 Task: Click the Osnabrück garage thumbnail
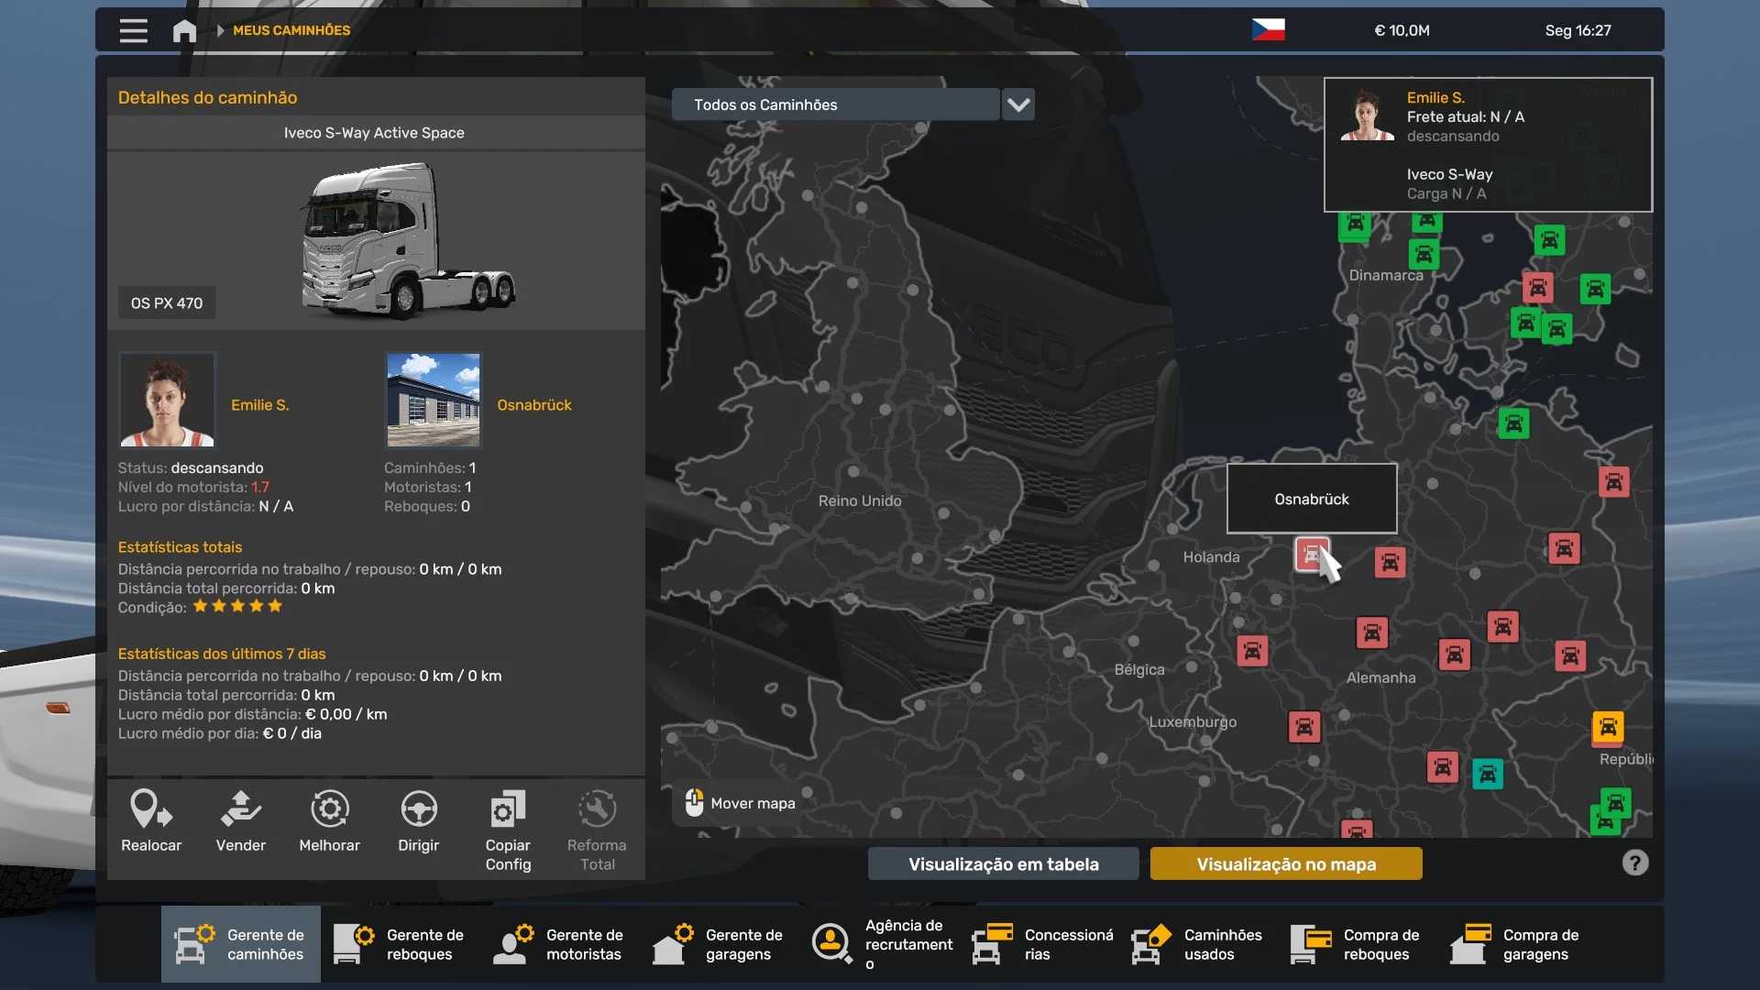pyautogui.click(x=433, y=400)
